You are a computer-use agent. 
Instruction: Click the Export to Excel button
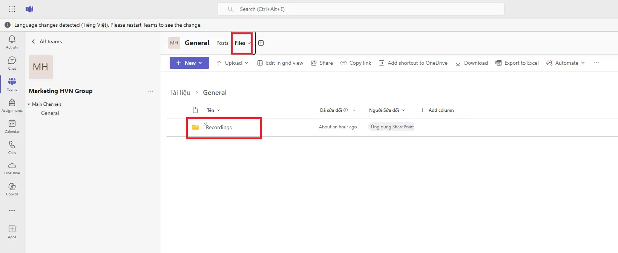(x=517, y=63)
